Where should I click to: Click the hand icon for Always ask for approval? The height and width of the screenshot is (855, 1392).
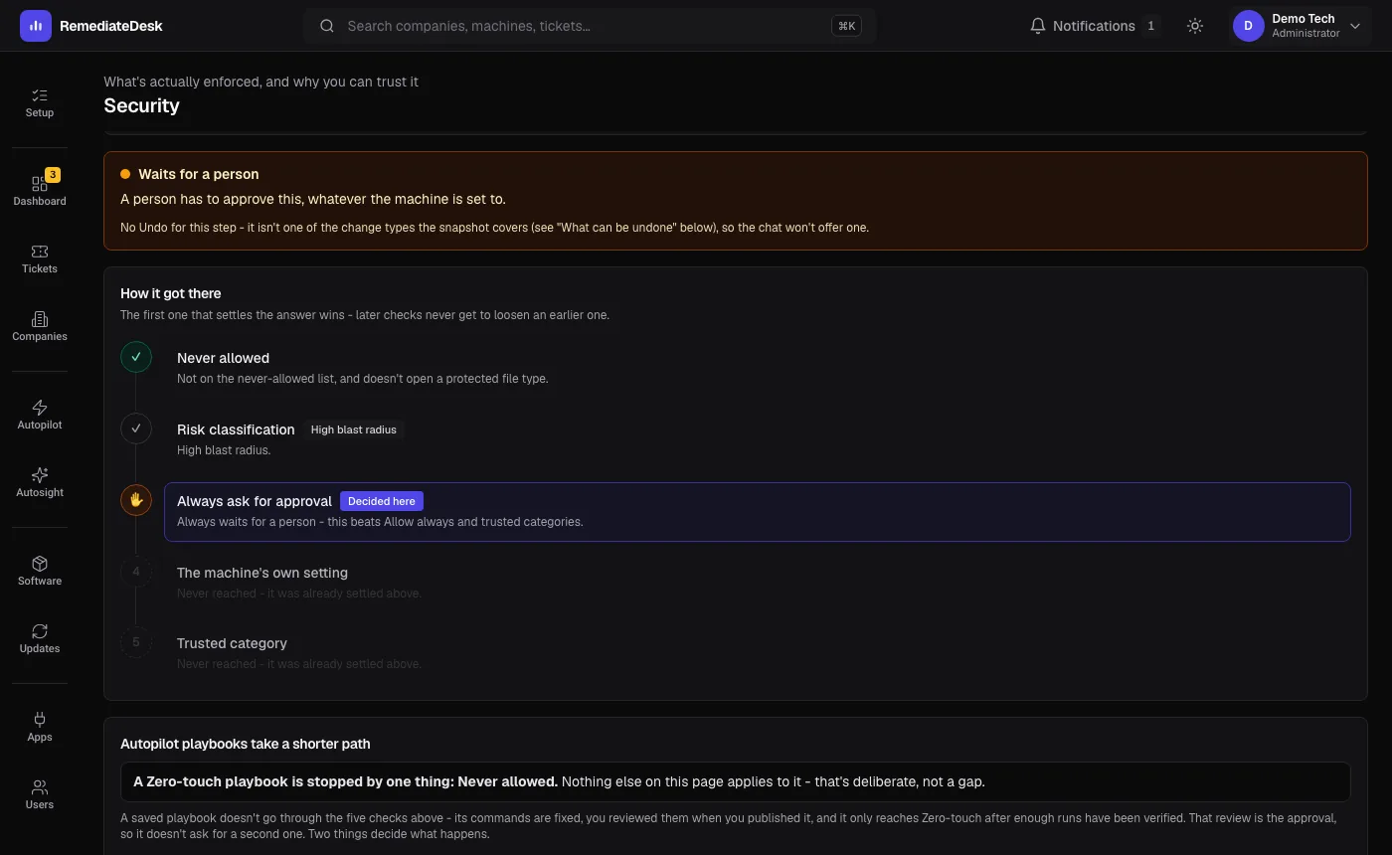click(x=136, y=500)
